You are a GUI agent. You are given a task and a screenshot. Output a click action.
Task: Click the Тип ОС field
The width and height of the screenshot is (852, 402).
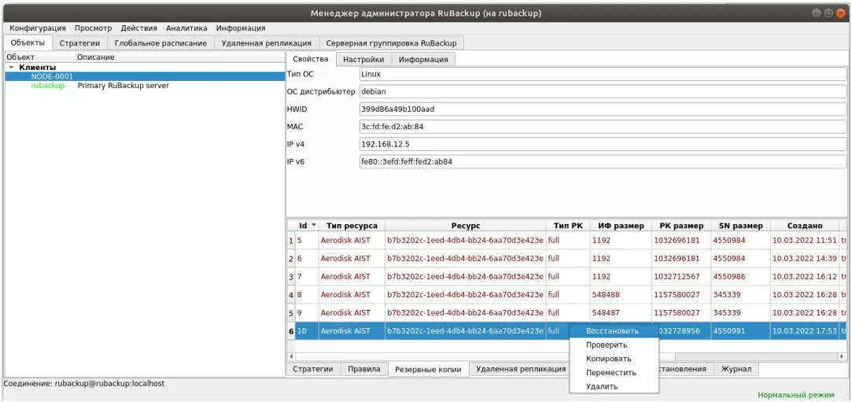603,74
